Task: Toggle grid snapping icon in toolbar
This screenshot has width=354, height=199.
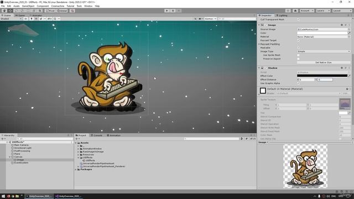Action: [x=72, y=11]
